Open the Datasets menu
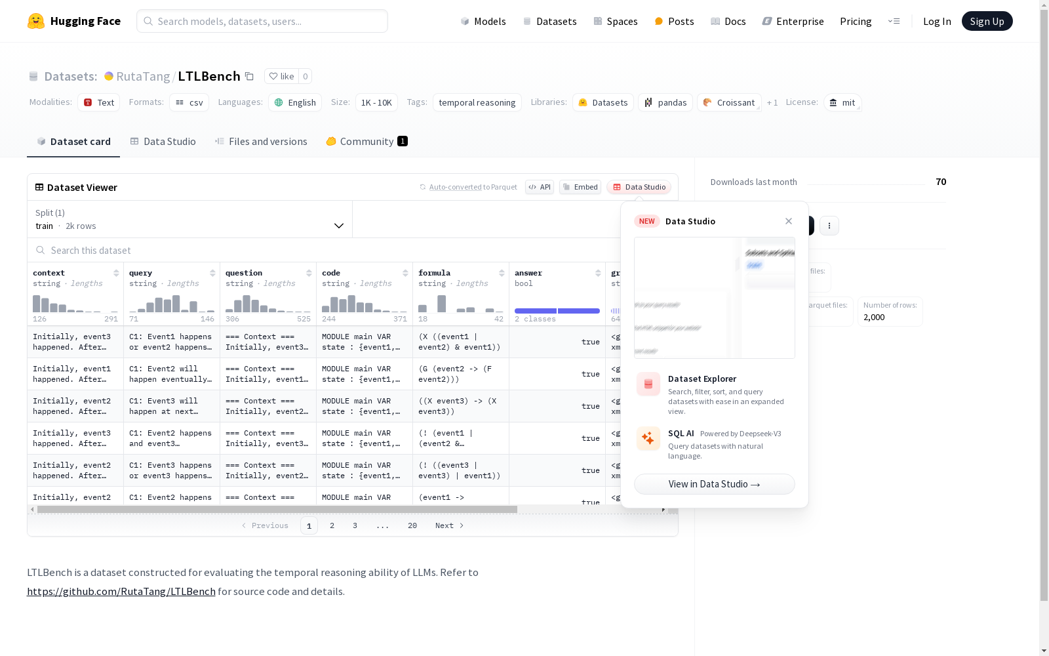The image size is (1049, 656). point(549,21)
